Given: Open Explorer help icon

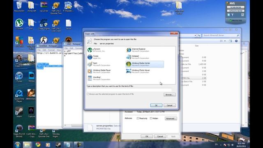Looking at the screenshot, I should click(236, 41).
